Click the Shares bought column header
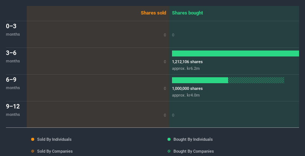This screenshot has width=305, height=156. pos(188,13)
